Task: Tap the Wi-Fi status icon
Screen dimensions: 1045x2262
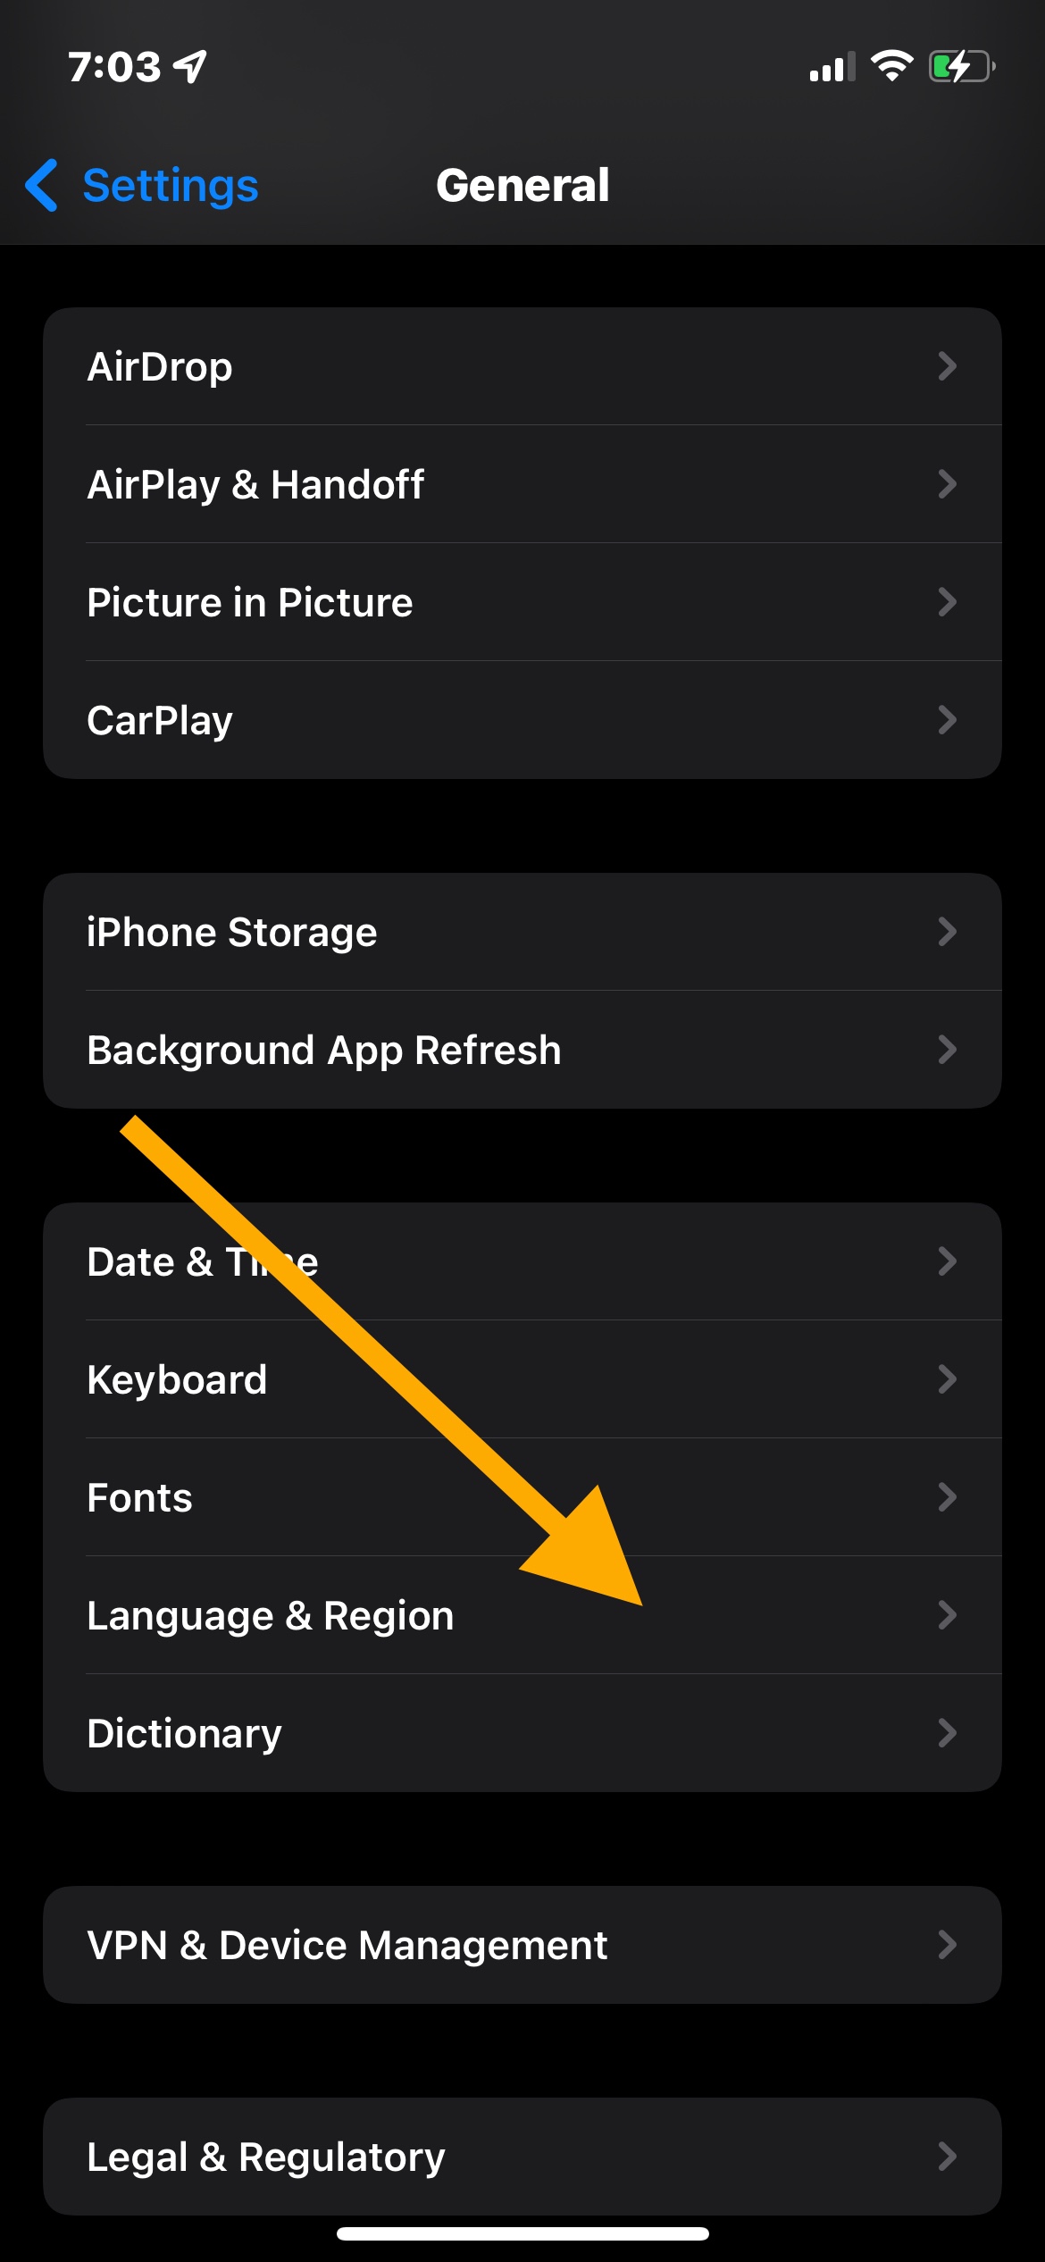Action: coord(890,66)
